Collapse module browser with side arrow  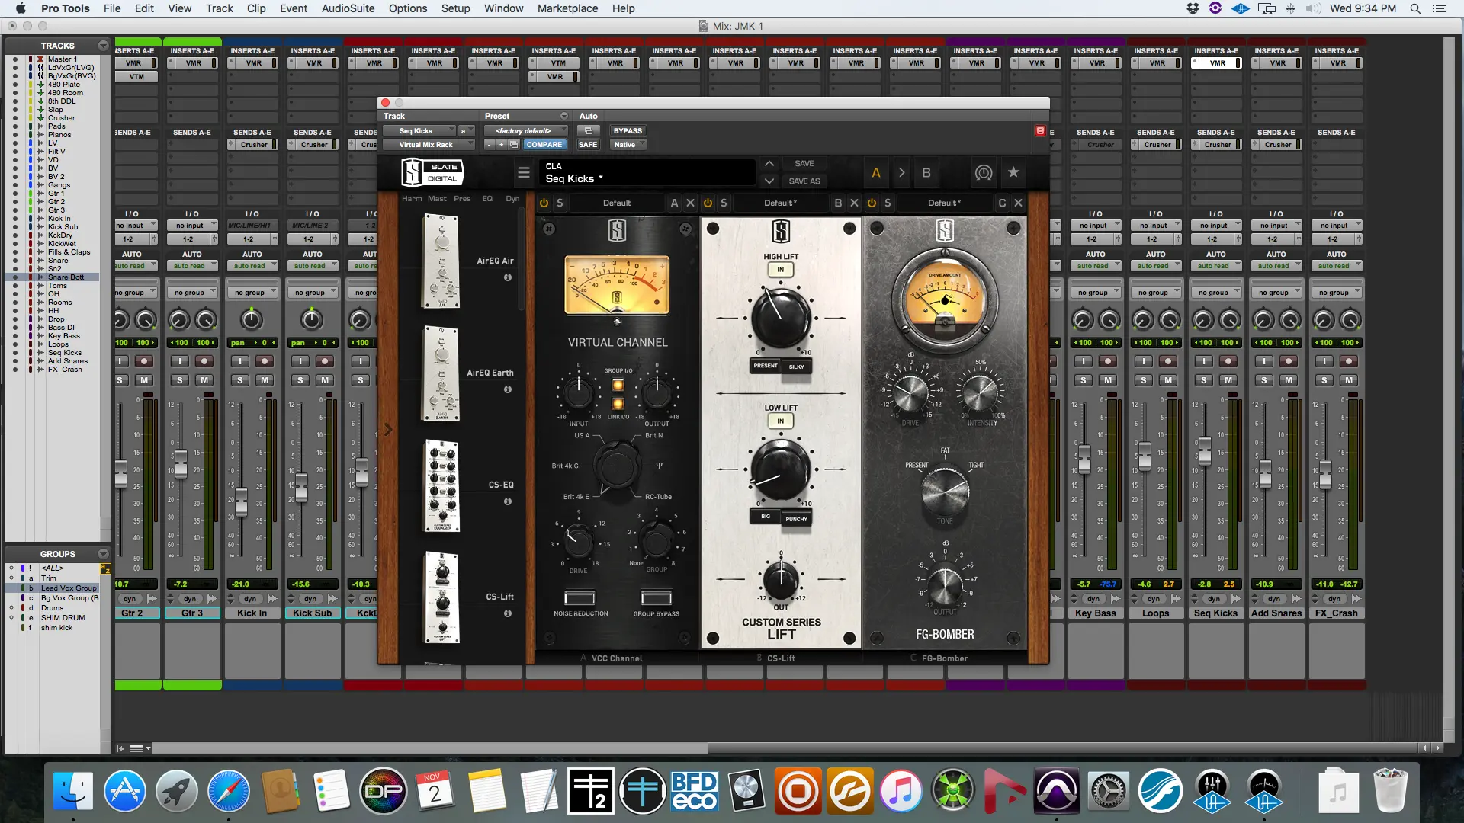point(388,429)
